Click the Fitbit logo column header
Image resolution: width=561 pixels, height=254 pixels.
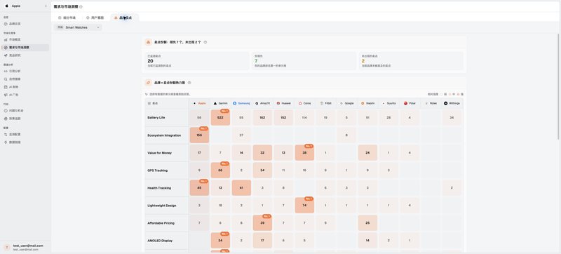click(322, 103)
